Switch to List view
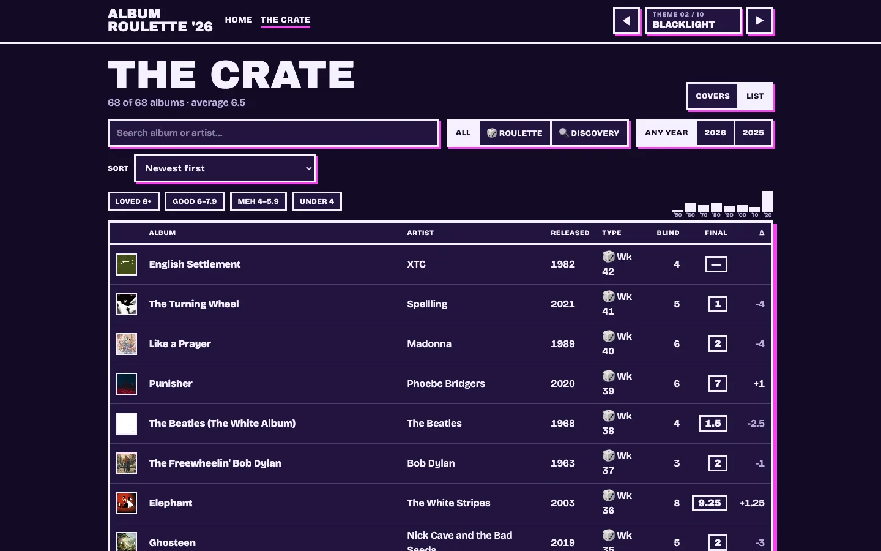This screenshot has height=551, width=881. [x=755, y=96]
